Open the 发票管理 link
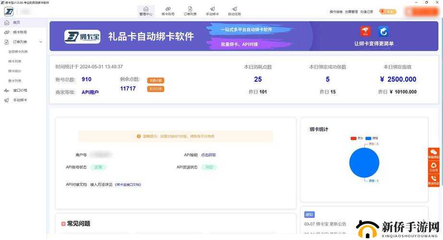Screen dimensions: 443x240 pyautogui.click(x=351, y=12)
